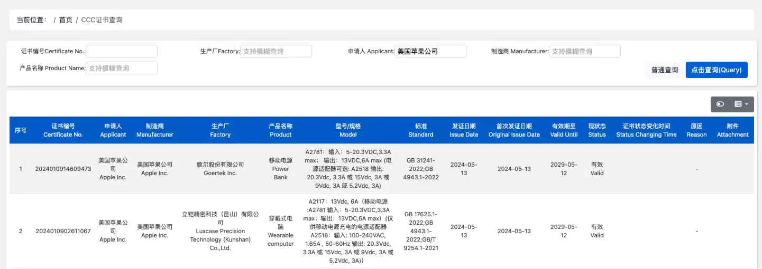Click the 首次发证日期 Original Issue Date header
Screen dimensions: 762x269
click(x=514, y=130)
